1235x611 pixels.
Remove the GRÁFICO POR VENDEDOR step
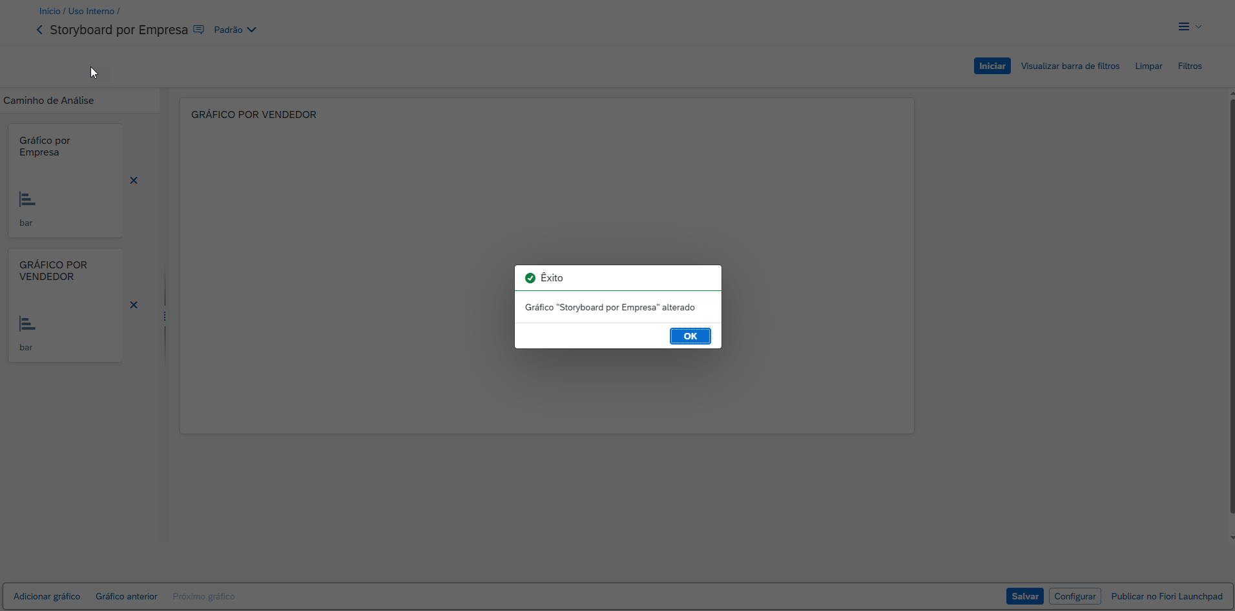[x=134, y=305]
